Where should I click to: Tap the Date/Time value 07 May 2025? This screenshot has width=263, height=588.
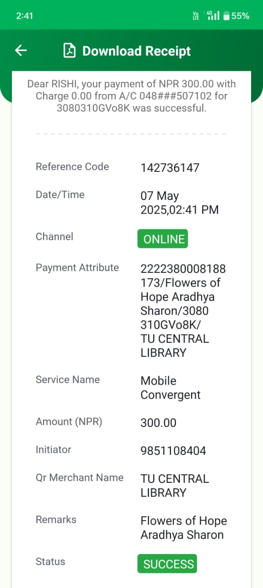point(180,203)
